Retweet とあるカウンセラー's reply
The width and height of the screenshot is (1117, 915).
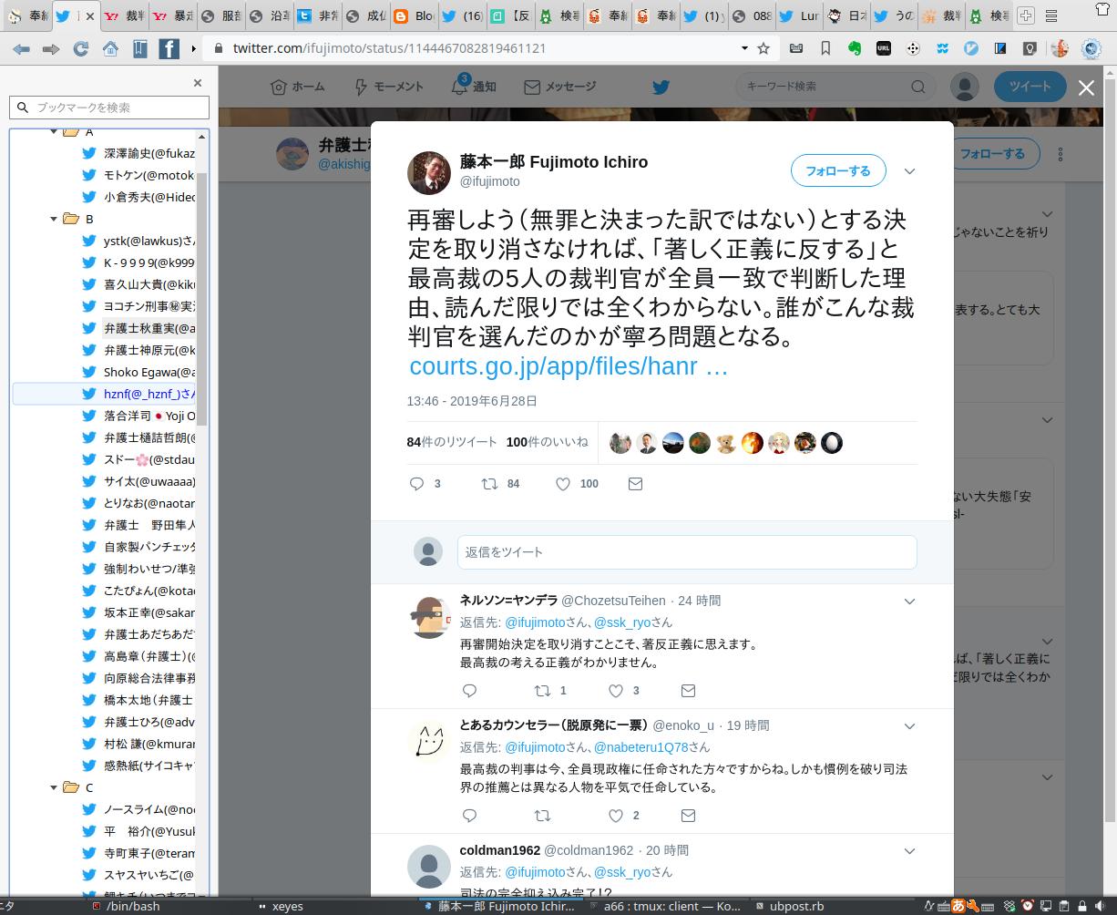point(542,816)
